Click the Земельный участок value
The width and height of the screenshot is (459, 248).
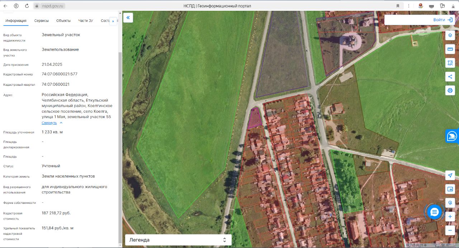tap(61, 35)
